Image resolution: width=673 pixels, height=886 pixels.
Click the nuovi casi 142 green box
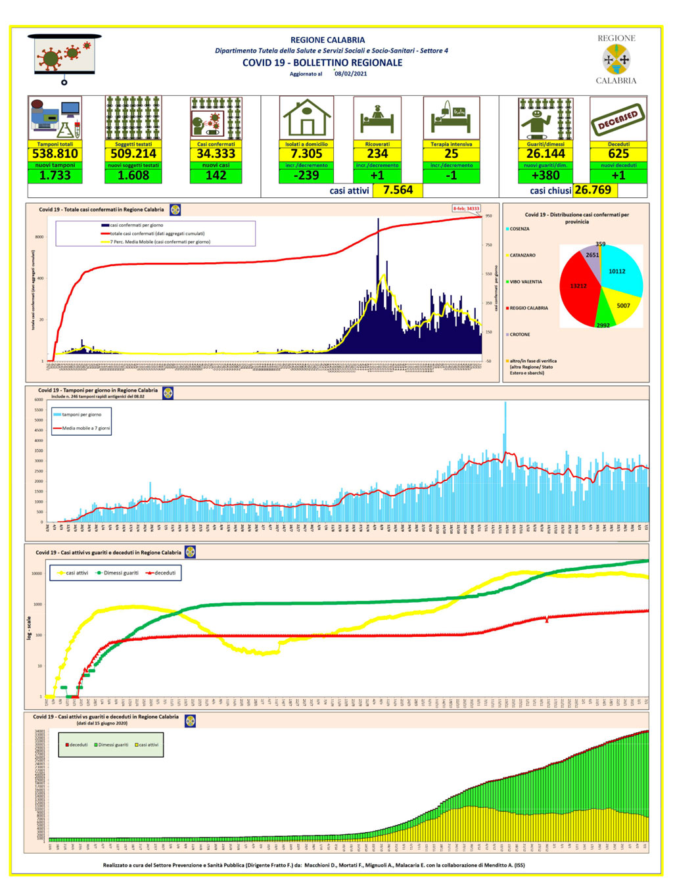(216, 175)
